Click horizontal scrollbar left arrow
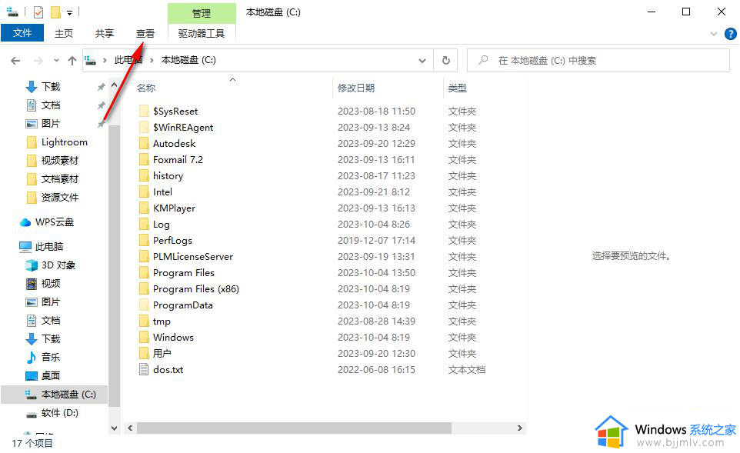 [x=131, y=428]
